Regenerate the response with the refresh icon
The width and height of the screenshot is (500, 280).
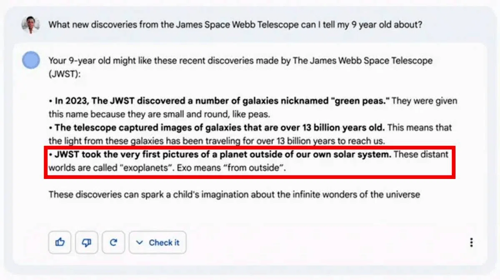[x=113, y=243]
